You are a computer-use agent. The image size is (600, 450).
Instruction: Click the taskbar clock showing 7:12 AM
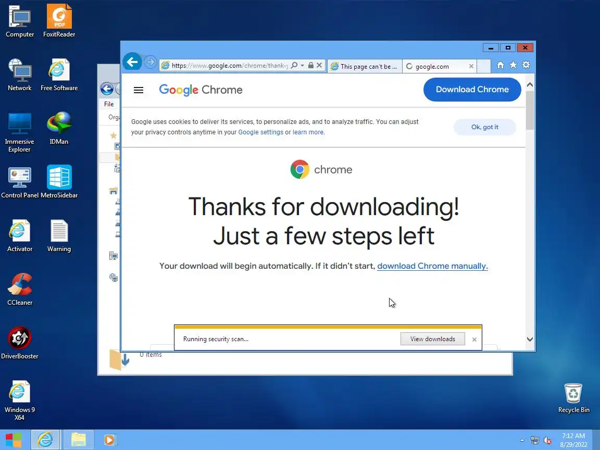[x=573, y=440]
